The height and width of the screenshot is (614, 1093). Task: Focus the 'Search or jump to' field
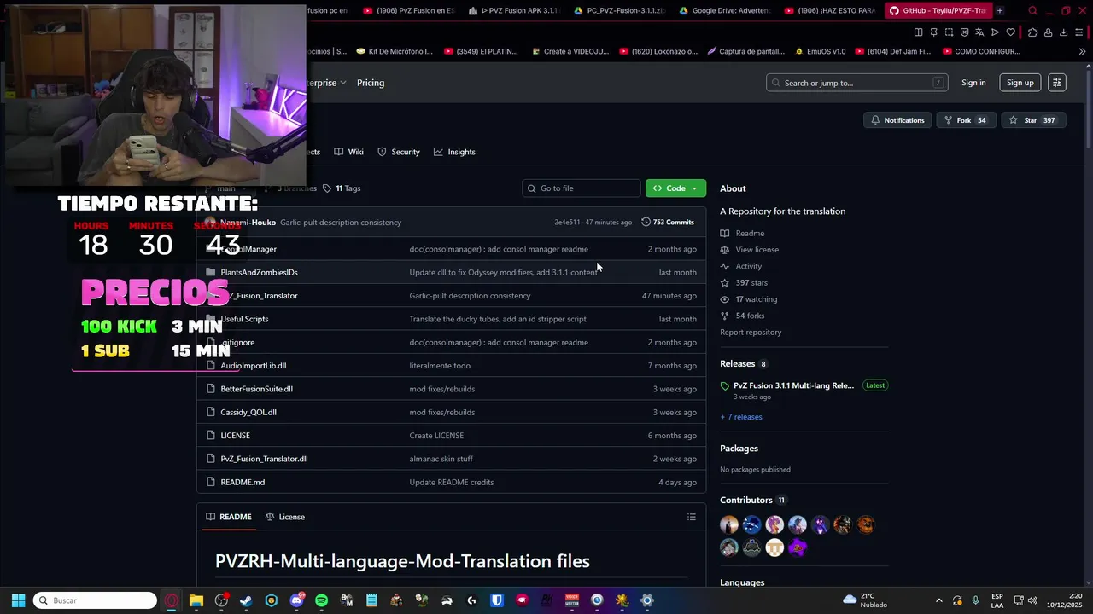click(857, 83)
